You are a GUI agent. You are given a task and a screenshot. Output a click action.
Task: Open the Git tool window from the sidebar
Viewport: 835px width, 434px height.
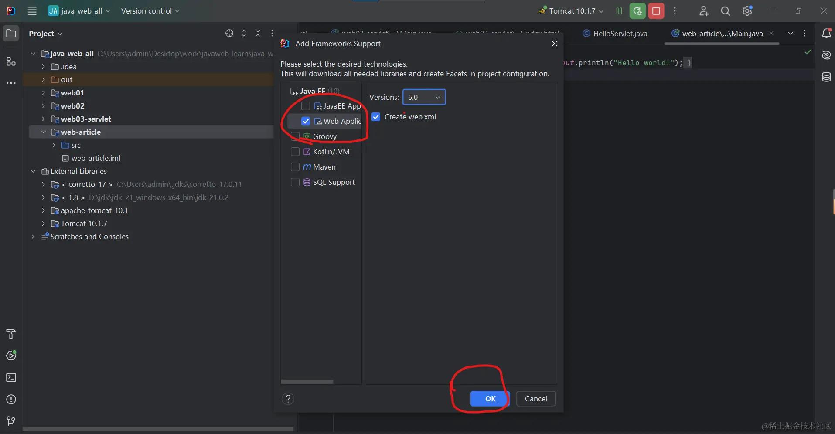[11, 420]
